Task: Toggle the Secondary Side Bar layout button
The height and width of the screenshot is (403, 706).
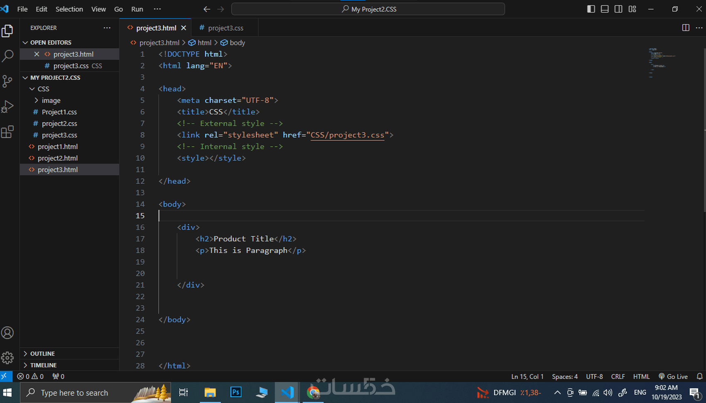Action: pyautogui.click(x=618, y=9)
